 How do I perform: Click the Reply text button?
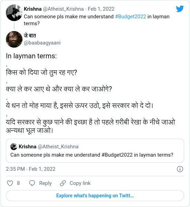(45, 183)
